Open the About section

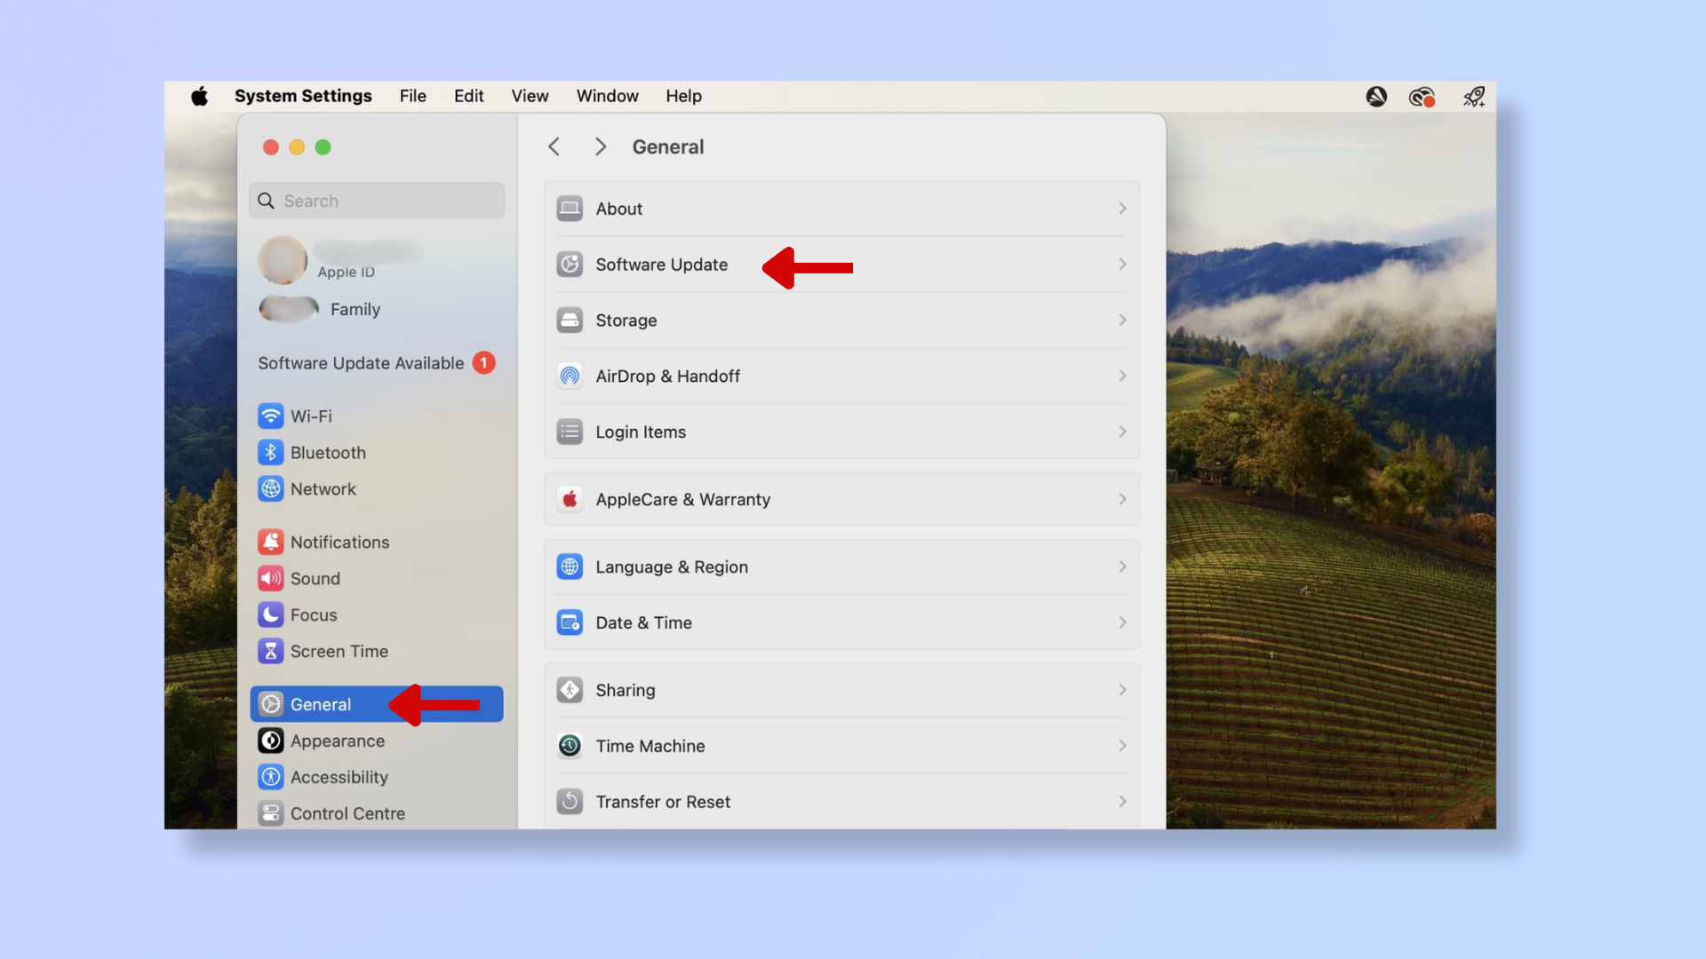(x=840, y=209)
